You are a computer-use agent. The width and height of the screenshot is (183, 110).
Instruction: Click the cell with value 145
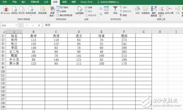[x=56, y=60]
